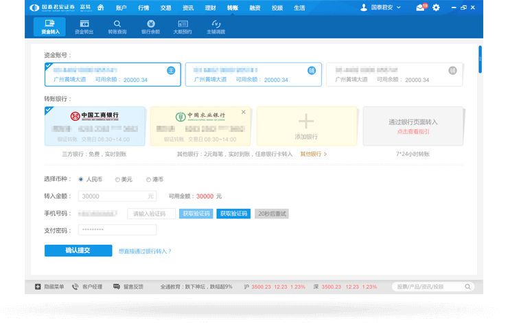Focus 支付密码 password field
The width and height of the screenshot is (508, 323).
click(117, 230)
